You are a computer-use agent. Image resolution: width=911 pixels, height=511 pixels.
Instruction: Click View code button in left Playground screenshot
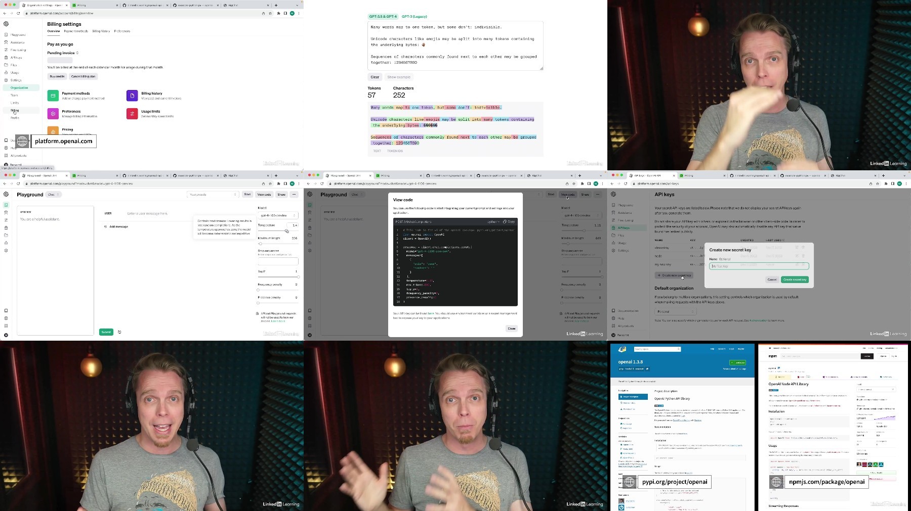(264, 194)
